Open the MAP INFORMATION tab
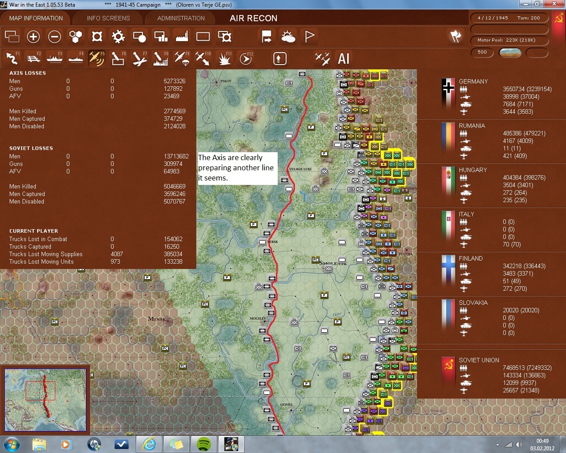This screenshot has height=453, width=566. [x=36, y=18]
